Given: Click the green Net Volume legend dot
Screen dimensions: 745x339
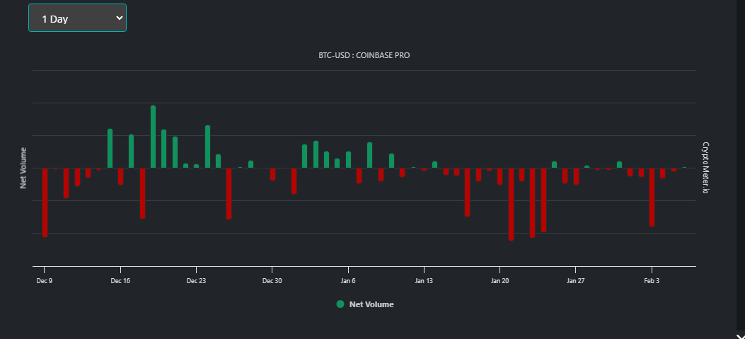Looking at the screenshot, I should click(x=340, y=304).
